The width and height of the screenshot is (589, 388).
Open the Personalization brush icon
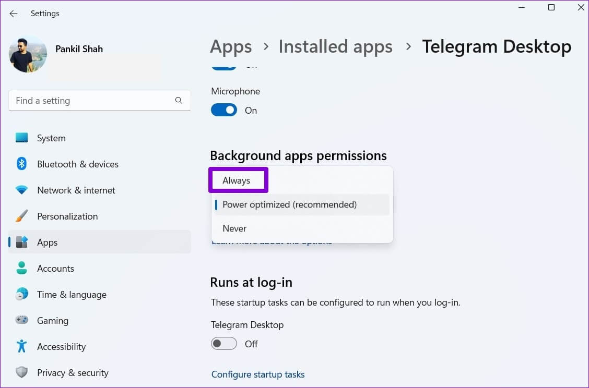(22, 216)
